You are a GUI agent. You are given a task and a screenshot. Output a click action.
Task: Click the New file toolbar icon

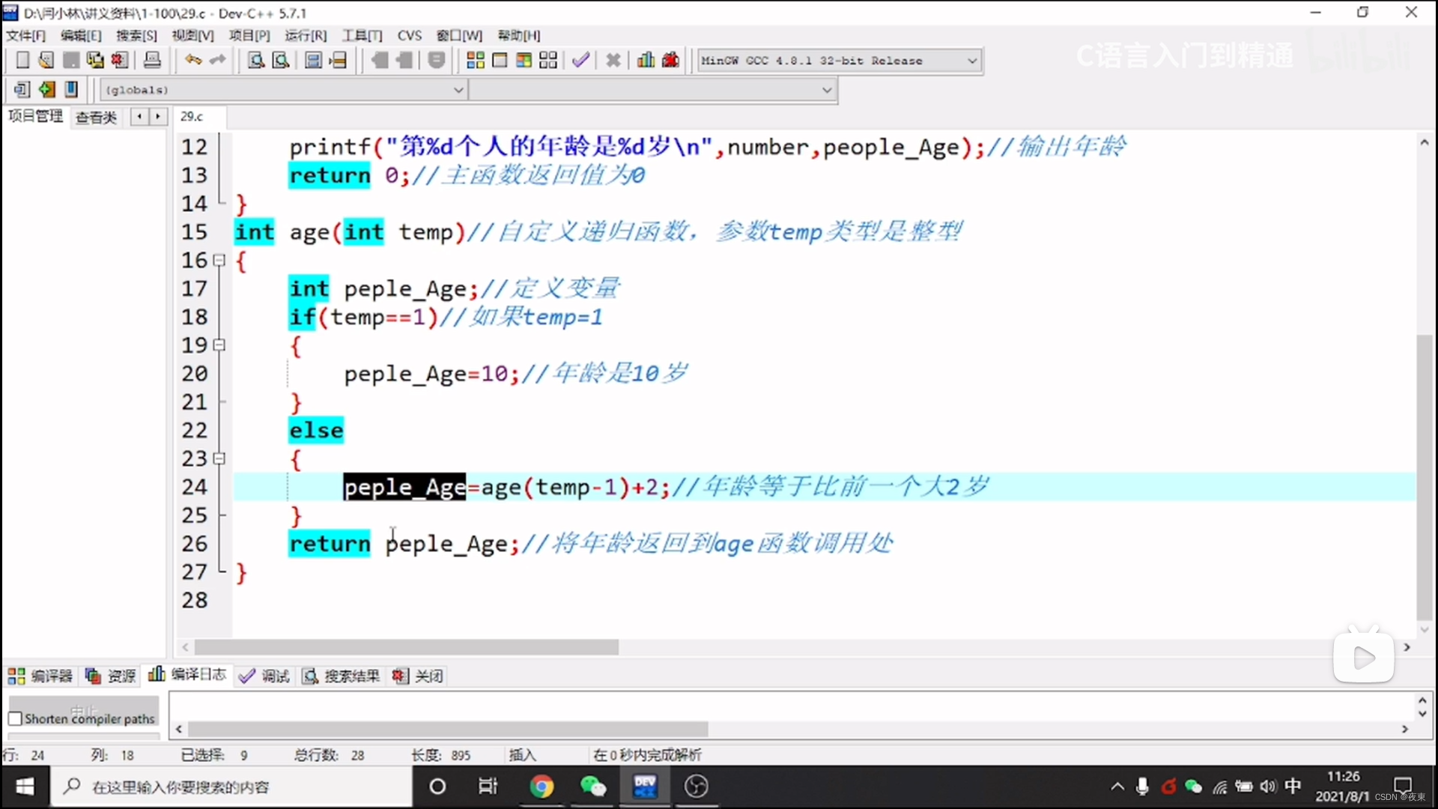[x=22, y=61]
